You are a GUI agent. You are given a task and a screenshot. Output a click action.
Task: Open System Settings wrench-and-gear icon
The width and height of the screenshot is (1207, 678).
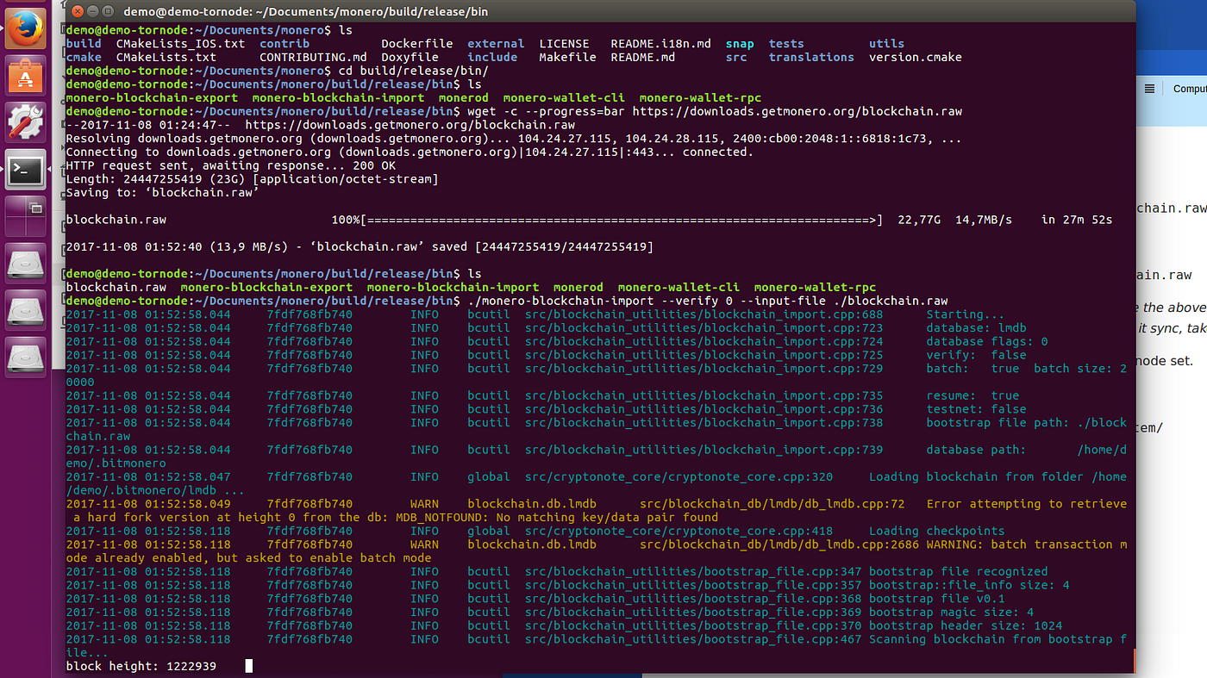[25, 123]
